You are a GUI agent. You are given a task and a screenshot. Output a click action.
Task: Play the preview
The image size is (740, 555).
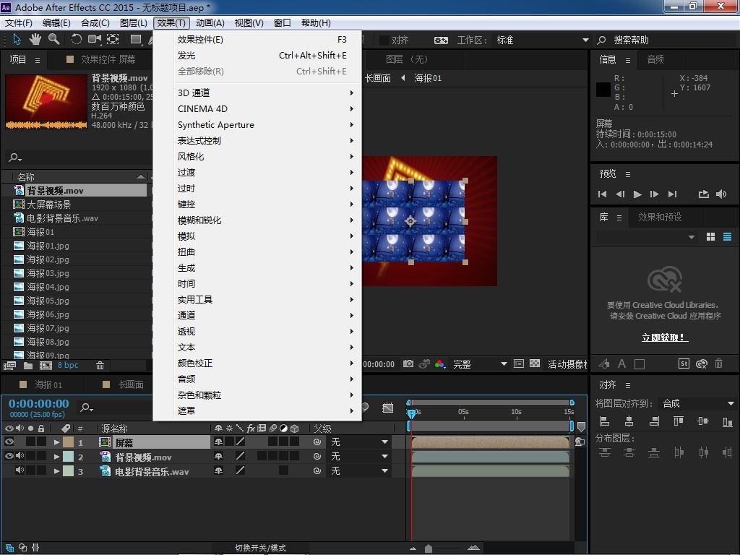[637, 194]
